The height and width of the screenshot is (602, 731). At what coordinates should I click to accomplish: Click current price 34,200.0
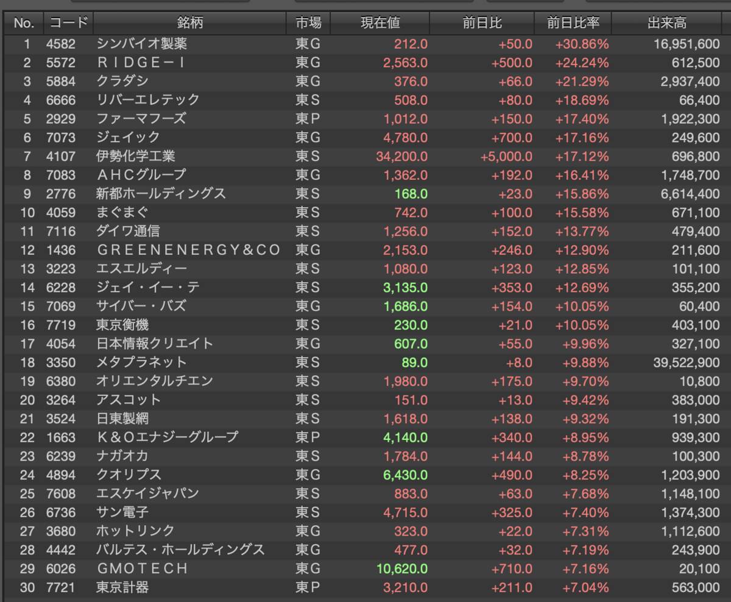[402, 157]
